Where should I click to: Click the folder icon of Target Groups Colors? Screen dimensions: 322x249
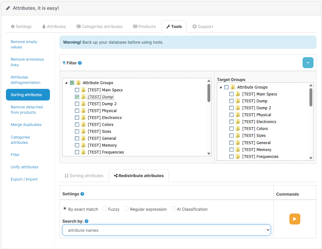[x=238, y=128]
